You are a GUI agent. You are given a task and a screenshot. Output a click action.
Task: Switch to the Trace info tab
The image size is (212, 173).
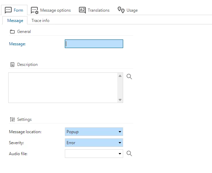pos(40,21)
